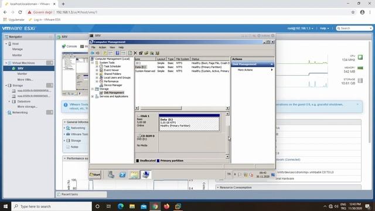This screenshot has height=211, width=375.
Task: Select Disk Management tree item
Action: click(x=114, y=93)
